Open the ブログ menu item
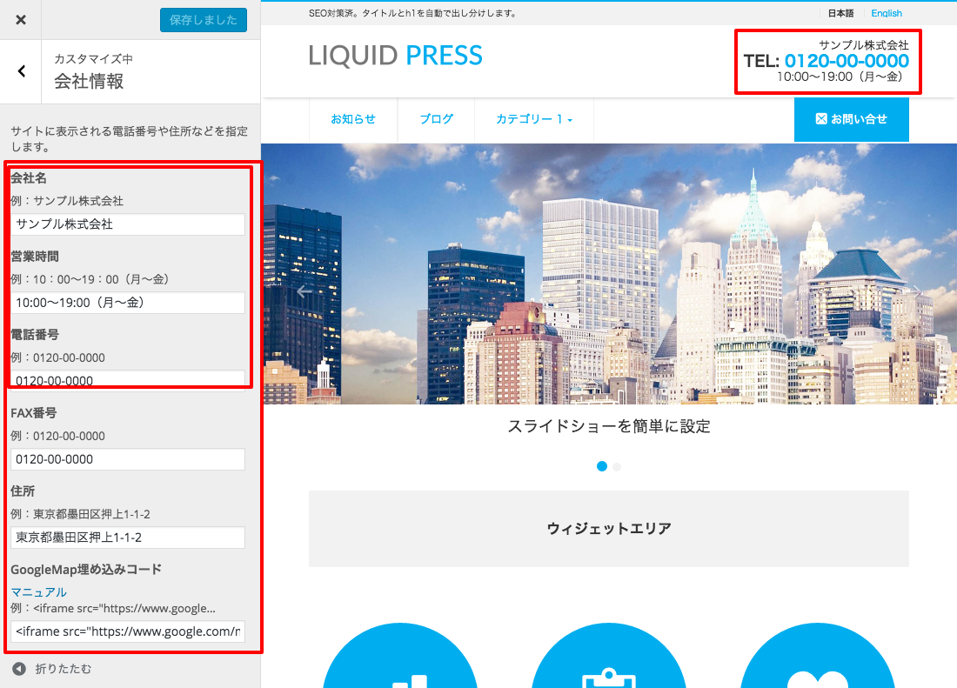The height and width of the screenshot is (688, 957). coord(437,119)
